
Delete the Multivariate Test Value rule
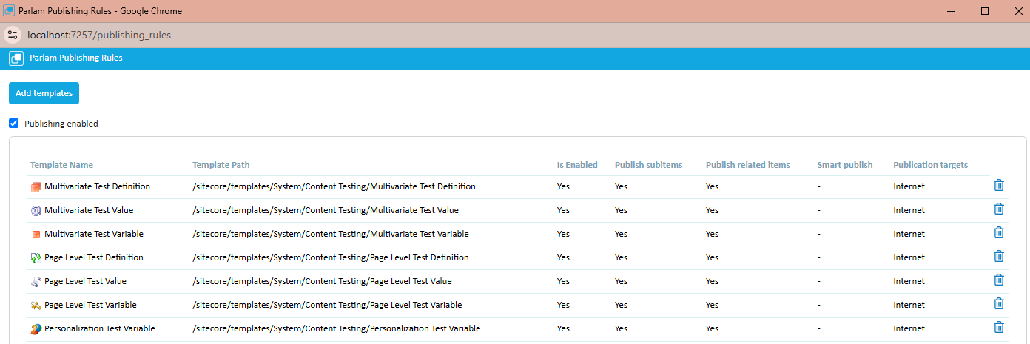tap(998, 209)
